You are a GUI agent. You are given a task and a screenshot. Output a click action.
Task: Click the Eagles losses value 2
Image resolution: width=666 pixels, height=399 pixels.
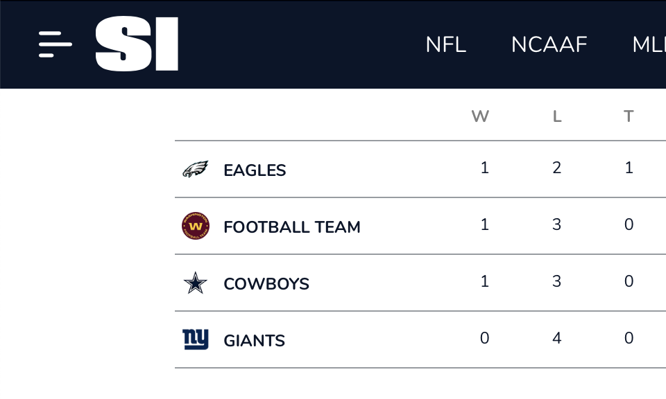(x=556, y=168)
